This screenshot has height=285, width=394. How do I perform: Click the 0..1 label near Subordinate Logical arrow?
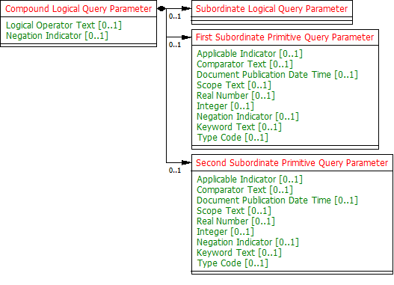click(x=175, y=16)
